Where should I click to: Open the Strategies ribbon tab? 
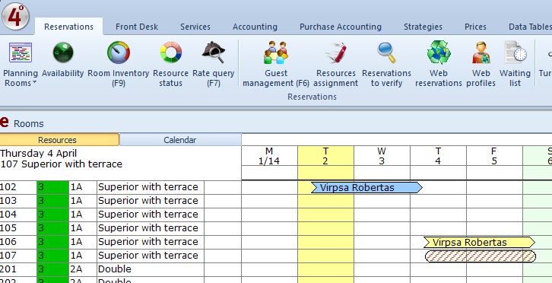coord(423,27)
